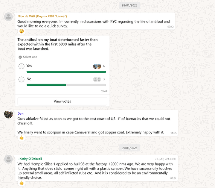The image size is (215, 188).
Task: Open Nico de Witt's default profile avatar
Action: pyautogui.click(x=9, y=17)
